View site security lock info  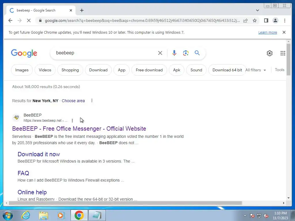pos(40,20)
